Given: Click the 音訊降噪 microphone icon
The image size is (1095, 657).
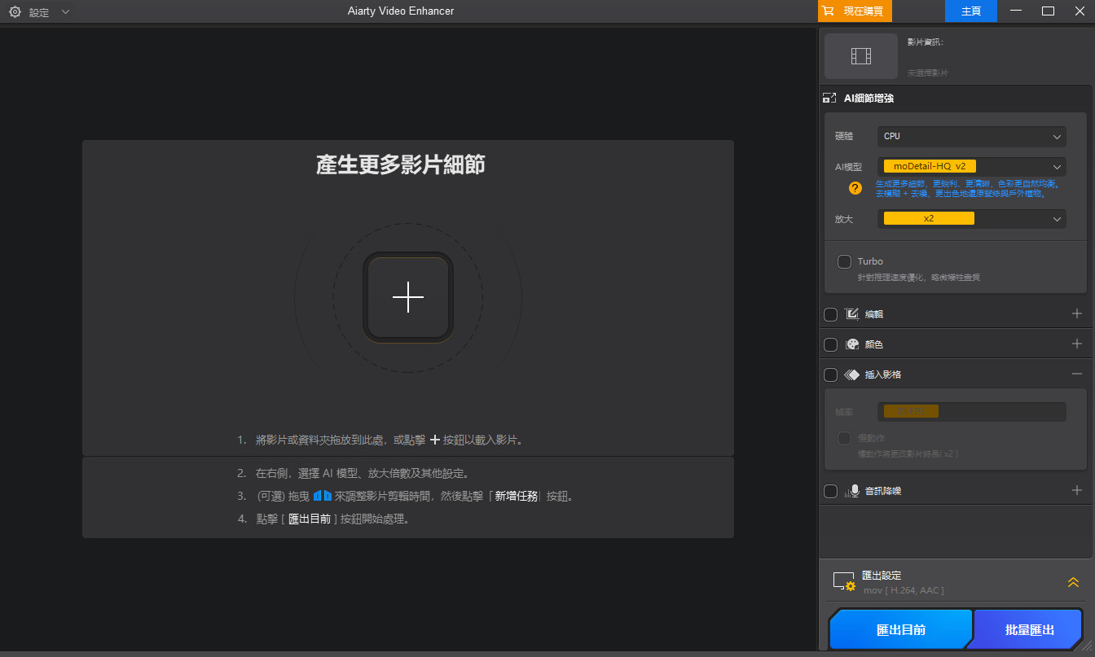Looking at the screenshot, I should tap(852, 491).
